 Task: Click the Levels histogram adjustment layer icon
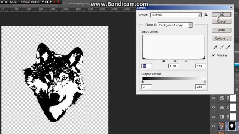tap(222, 108)
